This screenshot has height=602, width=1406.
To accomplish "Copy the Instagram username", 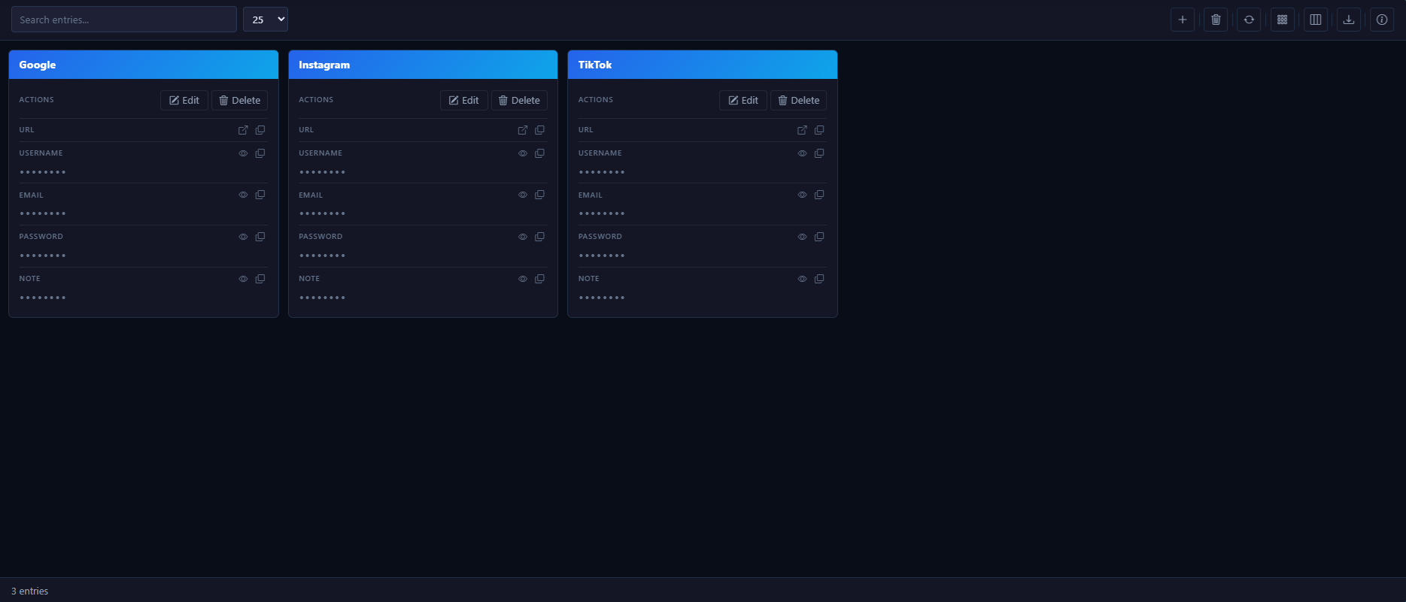I will click(x=539, y=153).
